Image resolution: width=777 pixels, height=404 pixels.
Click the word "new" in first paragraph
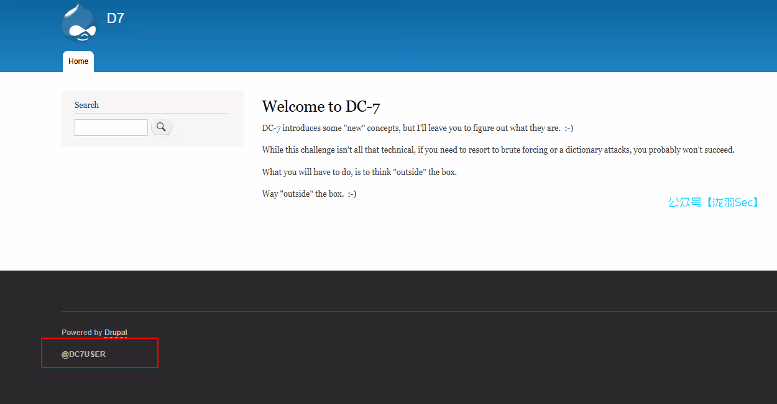354,128
